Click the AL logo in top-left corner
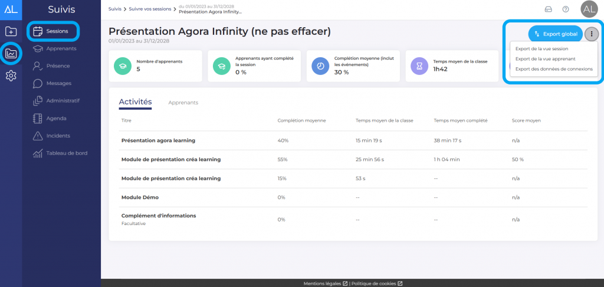Image resolution: width=604 pixels, height=287 pixels. tap(11, 9)
